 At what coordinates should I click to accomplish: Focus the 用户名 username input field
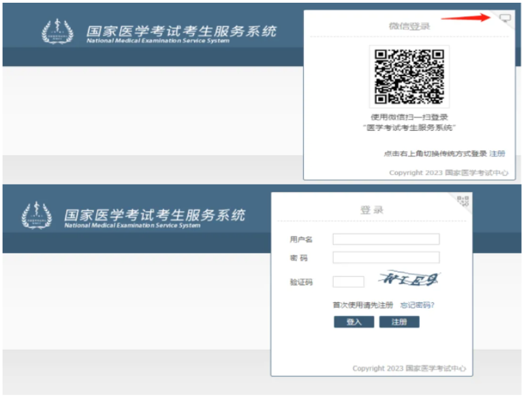(x=386, y=239)
